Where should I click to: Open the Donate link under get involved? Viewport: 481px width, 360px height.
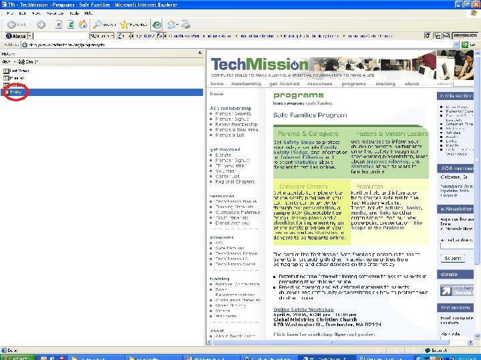click(x=223, y=155)
